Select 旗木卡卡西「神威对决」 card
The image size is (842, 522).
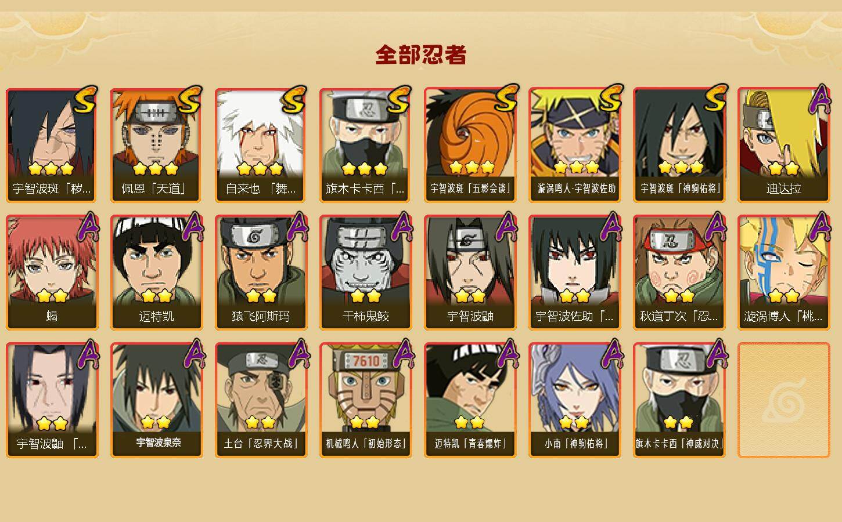pyautogui.click(x=679, y=400)
